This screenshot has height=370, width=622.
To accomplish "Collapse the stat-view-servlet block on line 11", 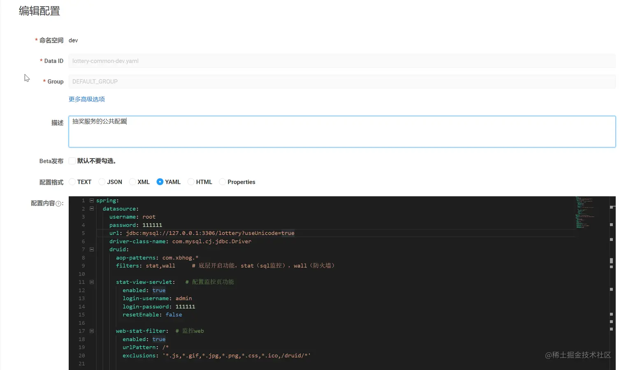I will (92, 282).
